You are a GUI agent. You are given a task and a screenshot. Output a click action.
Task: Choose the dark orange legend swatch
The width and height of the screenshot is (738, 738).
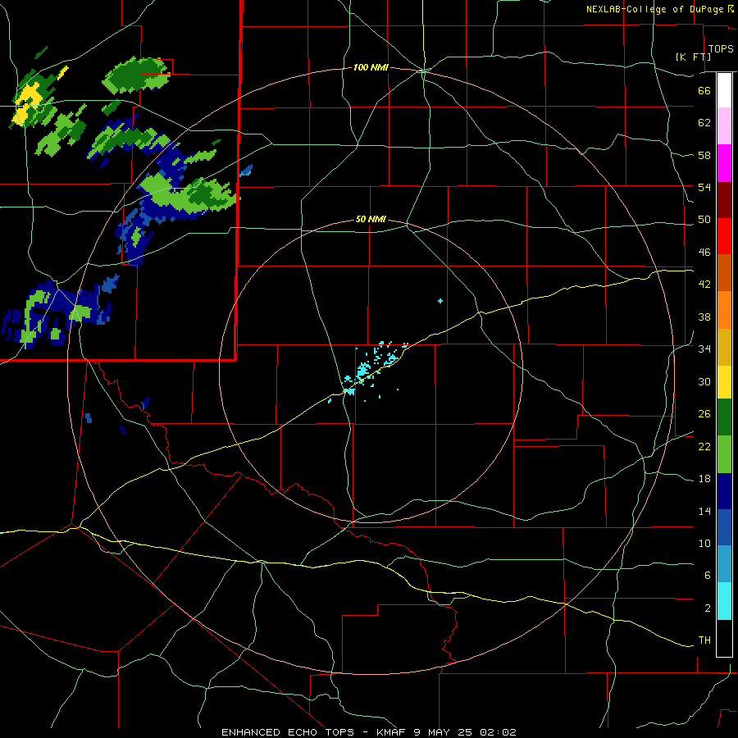724,272
